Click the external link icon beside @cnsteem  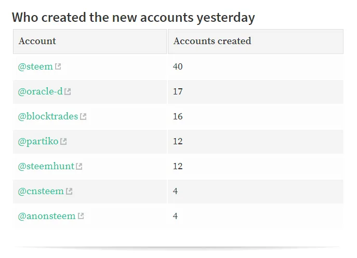[69, 191]
